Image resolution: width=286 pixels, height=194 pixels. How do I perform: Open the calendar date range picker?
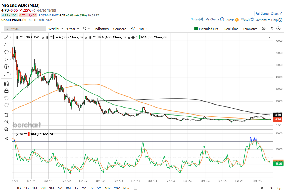pos(135,188)
